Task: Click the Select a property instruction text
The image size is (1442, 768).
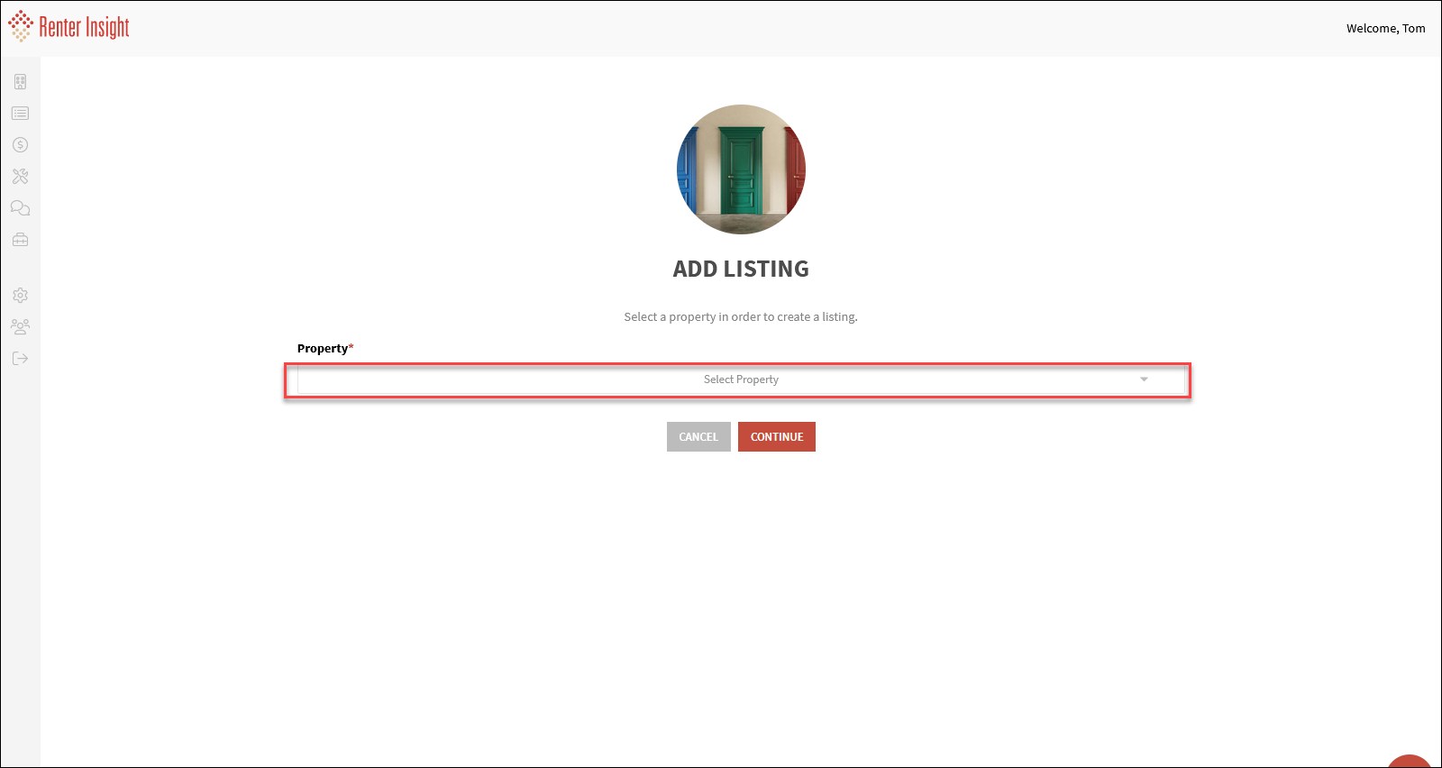Action: pos(741,317)
